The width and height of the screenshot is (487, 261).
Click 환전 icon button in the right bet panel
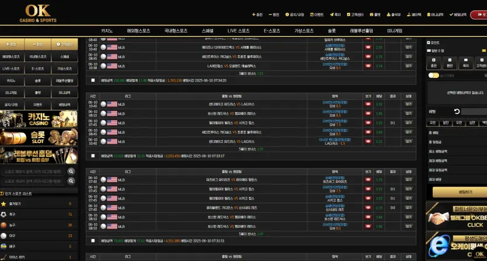point(450,63)
